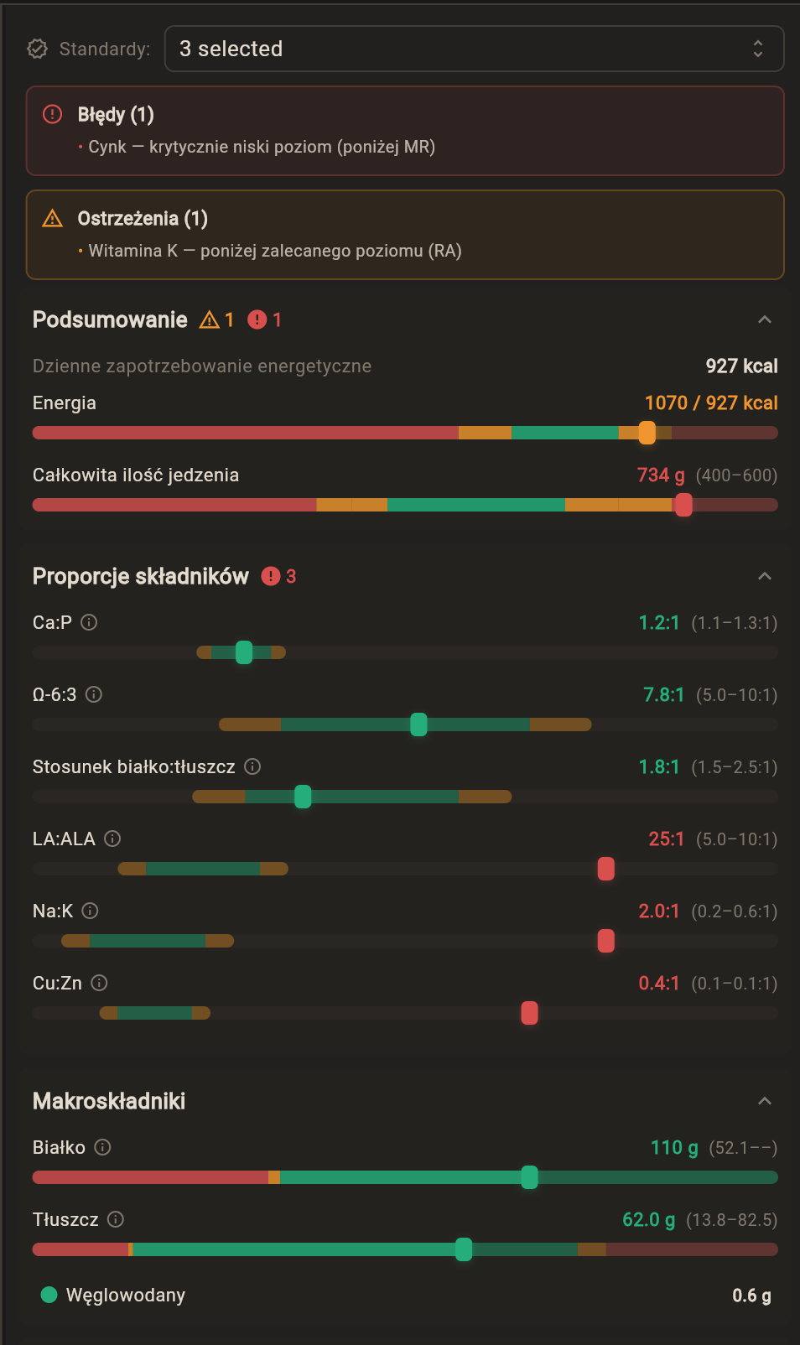View details of the LA:ALA ratio info icon
Screen dimensions: 800x1345
[113, 839]
